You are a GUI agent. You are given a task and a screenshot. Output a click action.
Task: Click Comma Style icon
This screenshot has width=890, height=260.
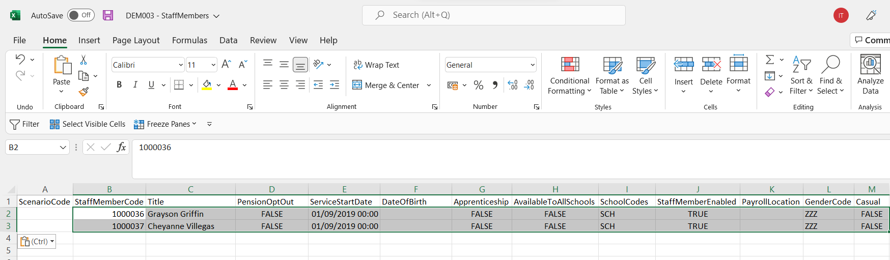pyautogui.click(x=495, y=85)
